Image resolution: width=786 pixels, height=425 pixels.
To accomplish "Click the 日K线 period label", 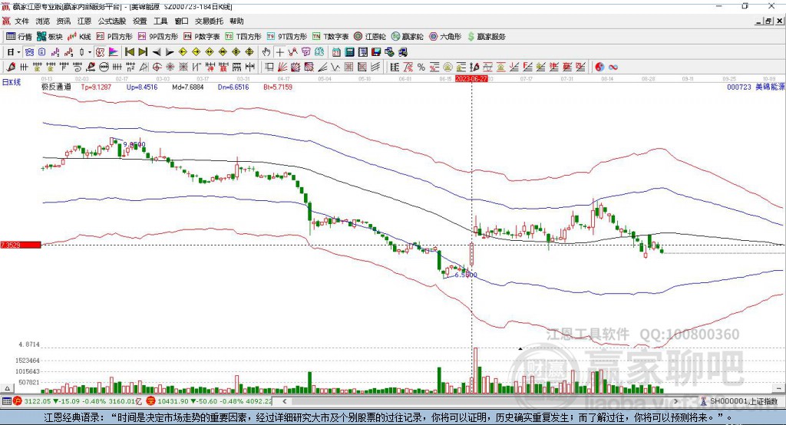I will click(12, 82).
